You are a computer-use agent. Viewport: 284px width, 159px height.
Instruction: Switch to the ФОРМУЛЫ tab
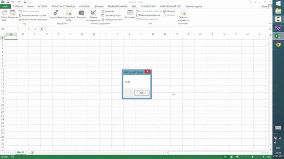[85, 6]
